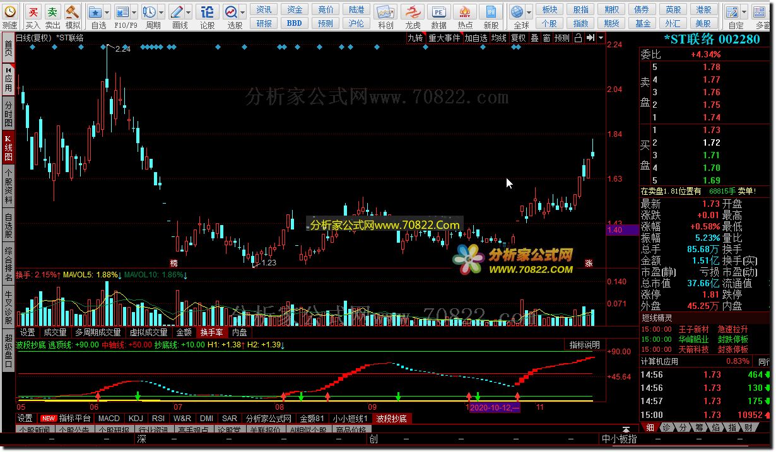Expand the F10/F9 dropdown arrow

[134, 12]
